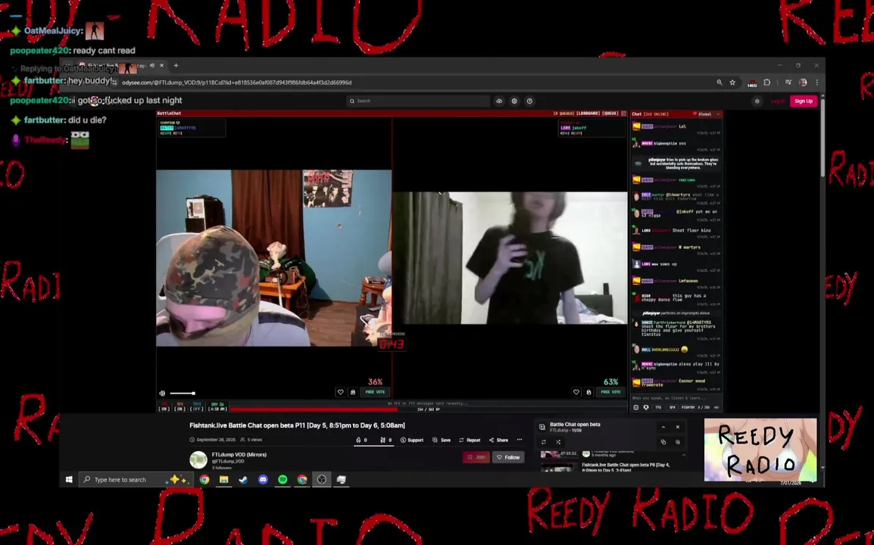This screenshot has height=545, width=874.
Task: Share the video with the Share button
Action: (499, 440)
